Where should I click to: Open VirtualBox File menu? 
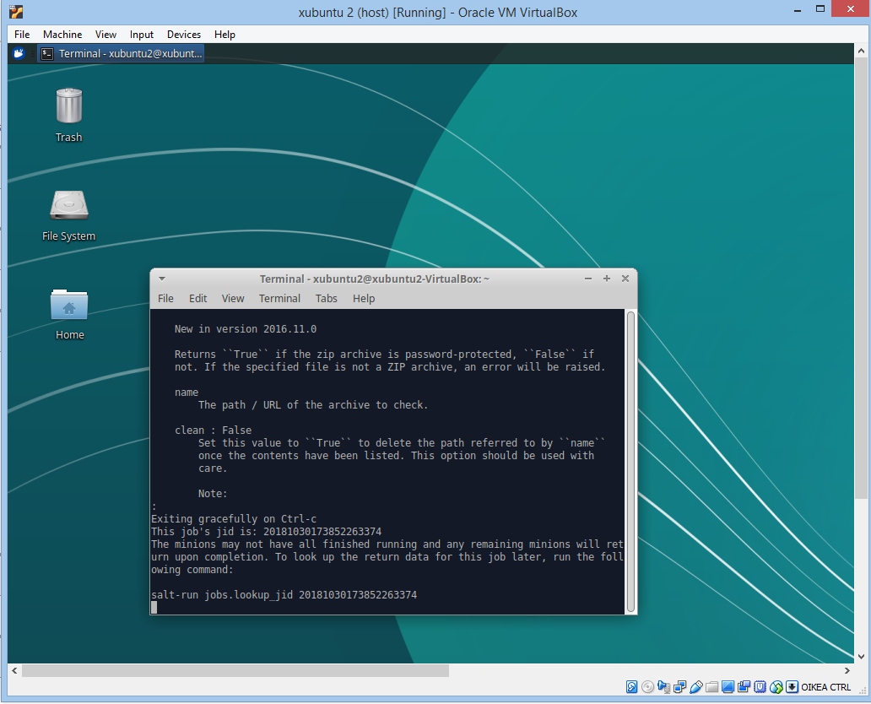22,35
